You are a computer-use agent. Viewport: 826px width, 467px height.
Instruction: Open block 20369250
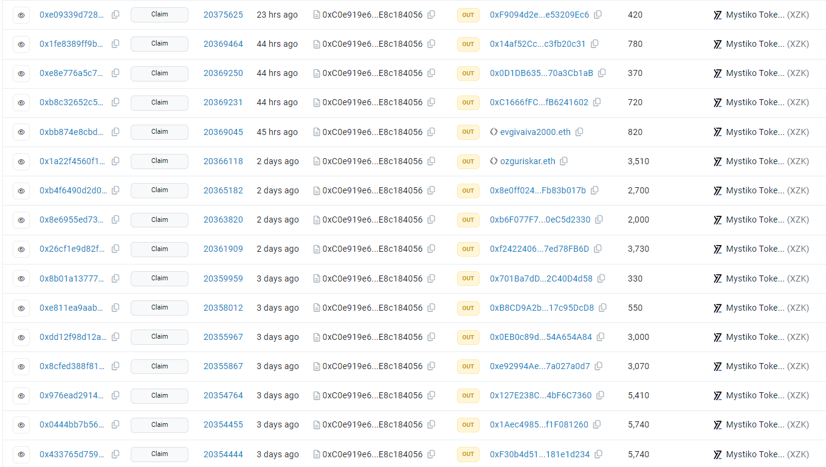point(223,73)
